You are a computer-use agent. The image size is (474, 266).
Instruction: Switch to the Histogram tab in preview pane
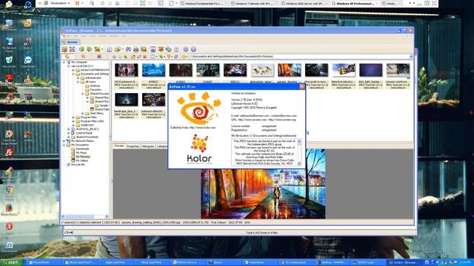pos(148,146)
